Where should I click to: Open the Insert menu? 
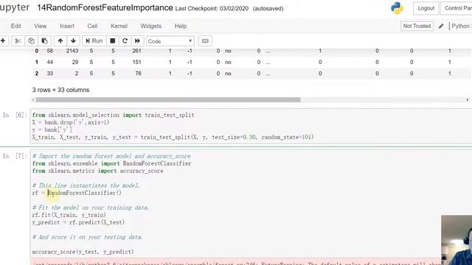(67, 26)
